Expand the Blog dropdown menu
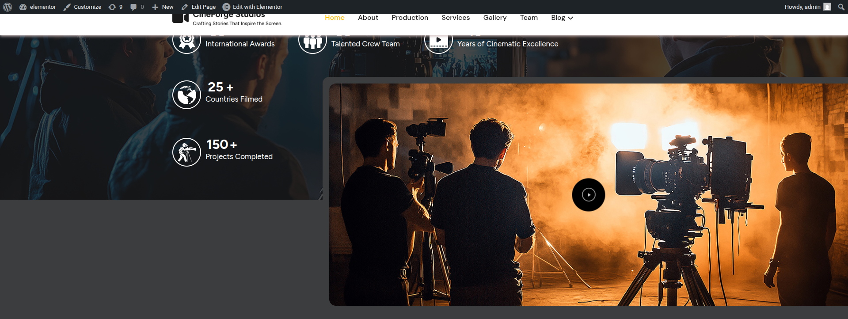Image resolution: width=848 pixels, height=319 pixels. point(562,18)
